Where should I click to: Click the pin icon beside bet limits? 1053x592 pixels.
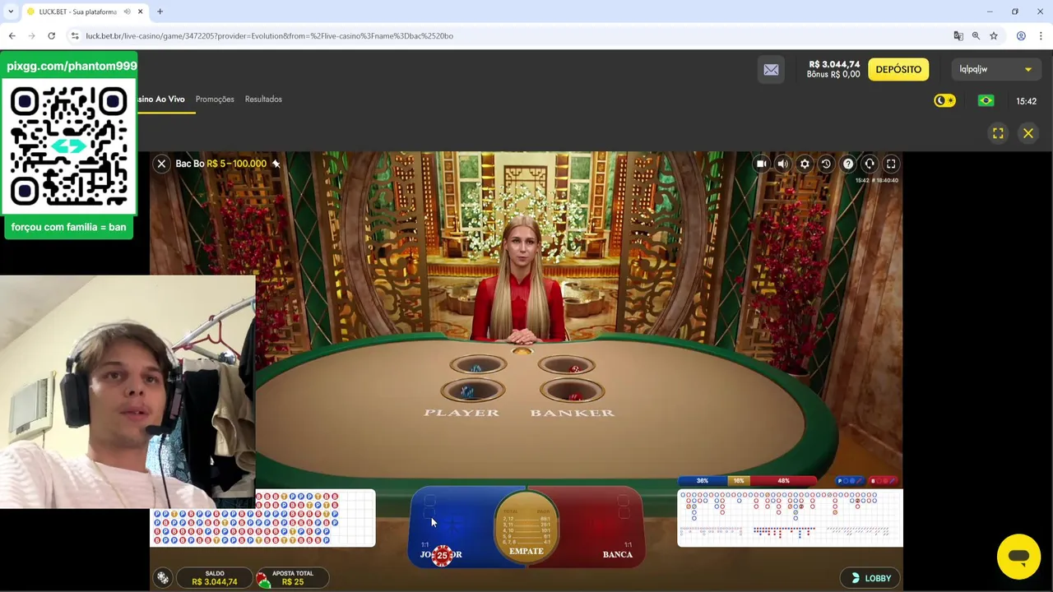[x=276, y=164]
